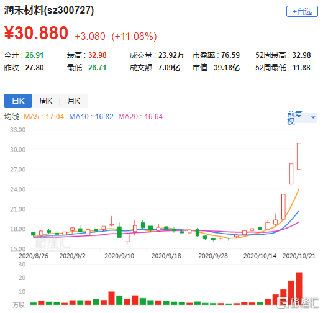Click the 2020/8/26 date axis label
Screen dimensions: 323x313
(34, 256)
